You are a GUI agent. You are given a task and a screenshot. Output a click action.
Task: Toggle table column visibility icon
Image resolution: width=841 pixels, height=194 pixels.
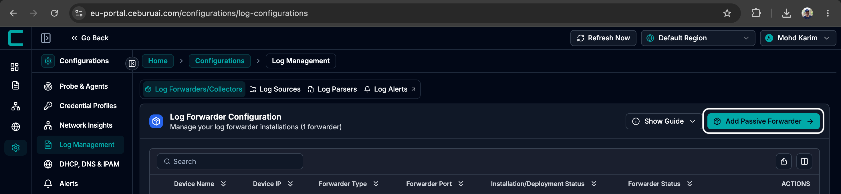tap(804, 161)
